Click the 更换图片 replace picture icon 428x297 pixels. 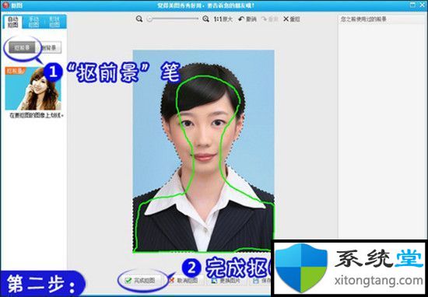tap(226, 281)
